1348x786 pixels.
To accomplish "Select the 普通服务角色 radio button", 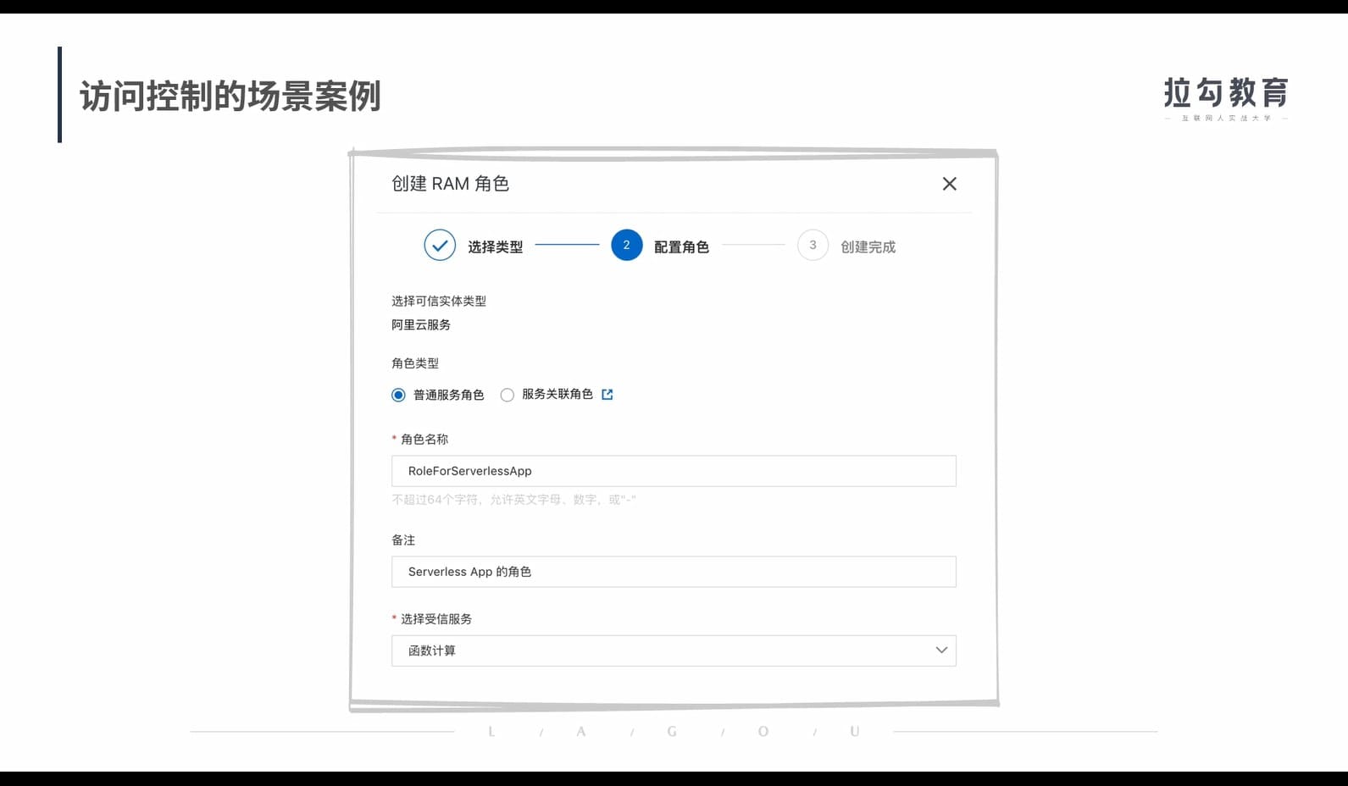I will 398,396.
